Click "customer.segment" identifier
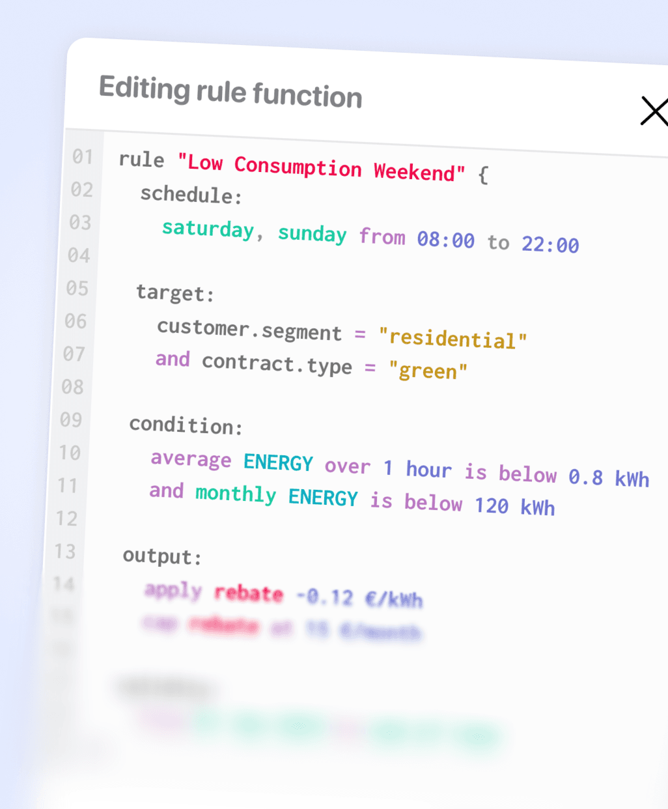Screen dimensions: 668x809 (x=249, y=330)
